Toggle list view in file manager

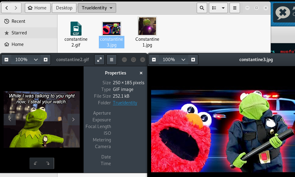214,8
